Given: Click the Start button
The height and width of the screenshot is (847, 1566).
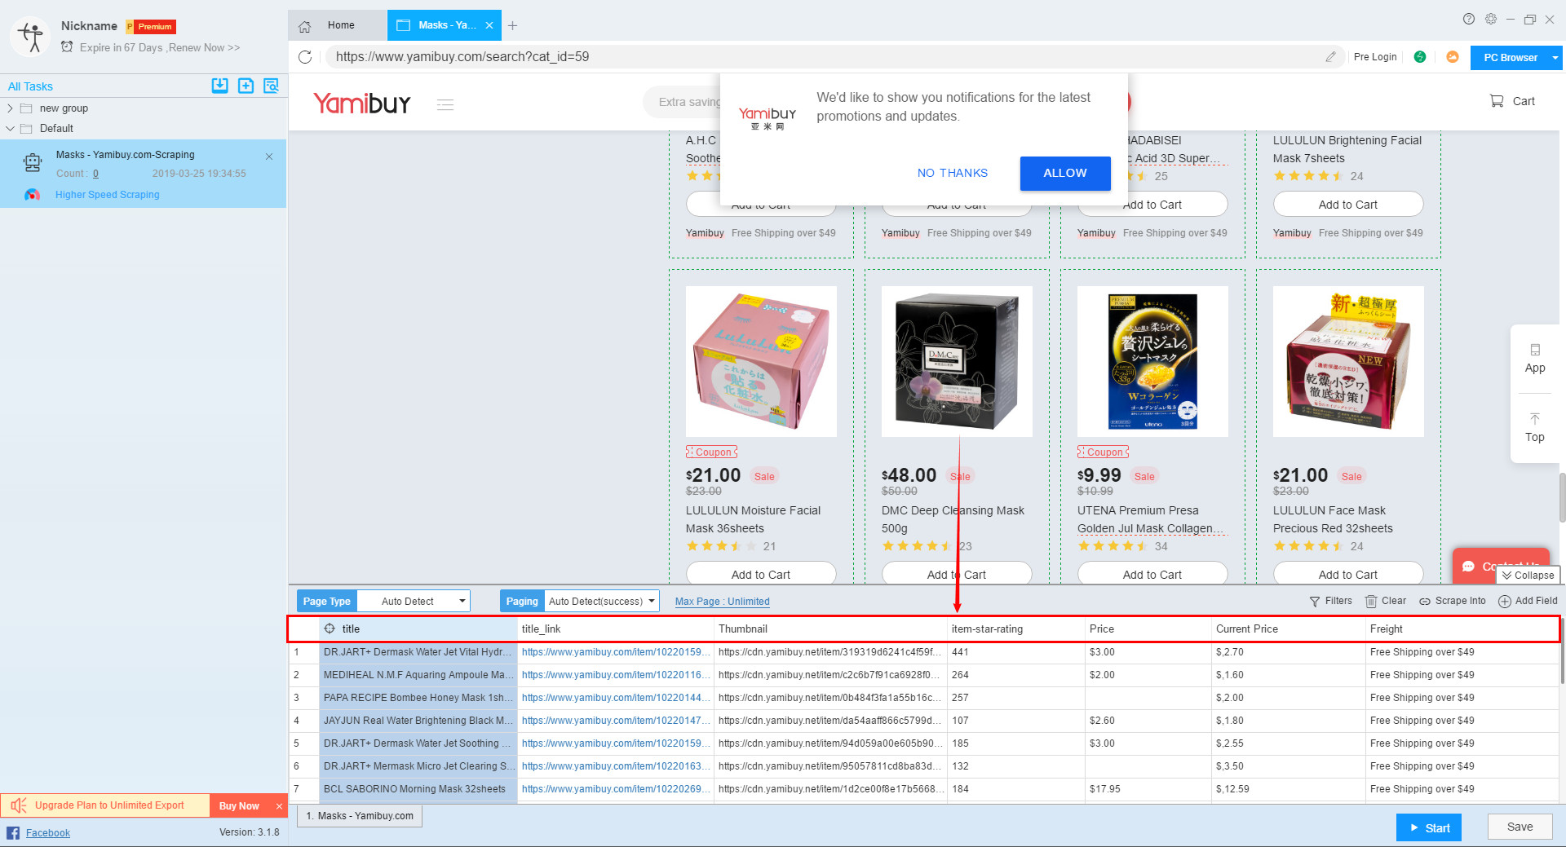Looking at the screenshot, I should click(1429, 827).
